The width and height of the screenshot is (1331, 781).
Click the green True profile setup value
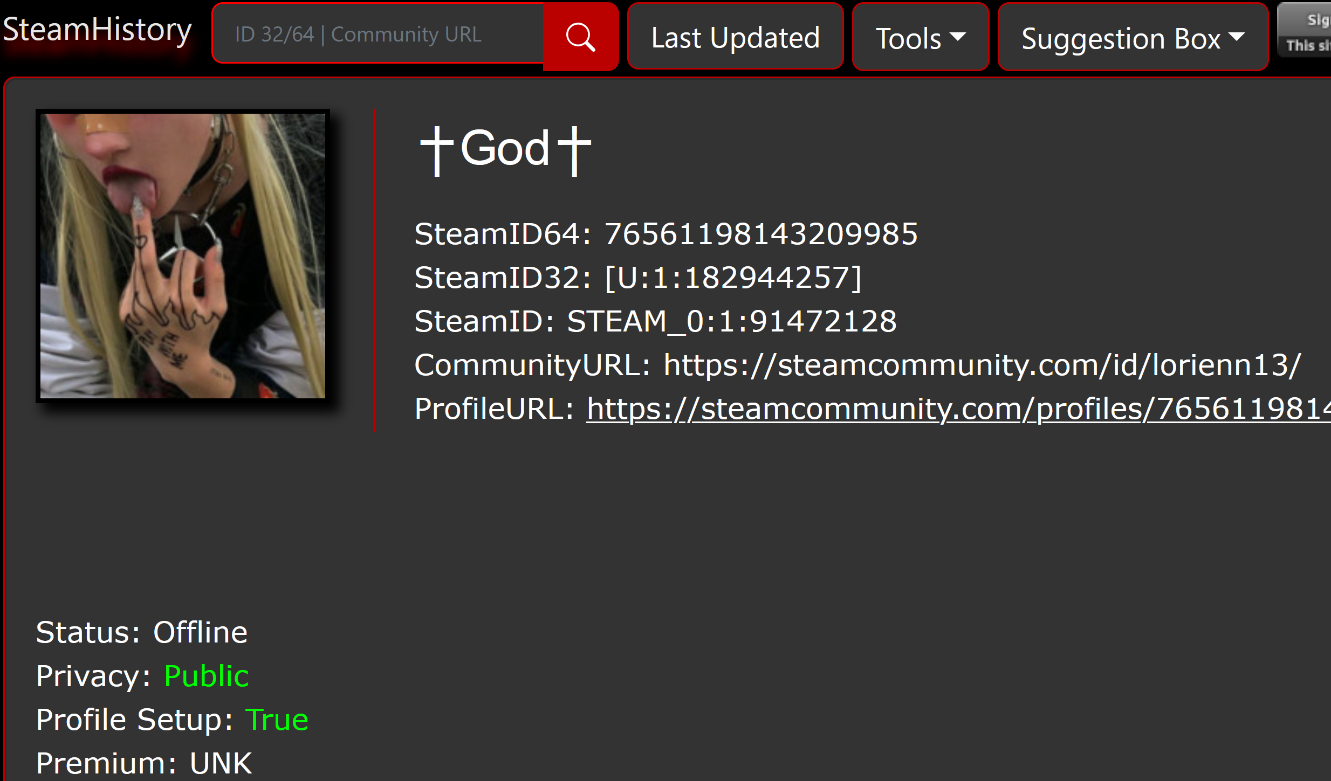[277, 720]
